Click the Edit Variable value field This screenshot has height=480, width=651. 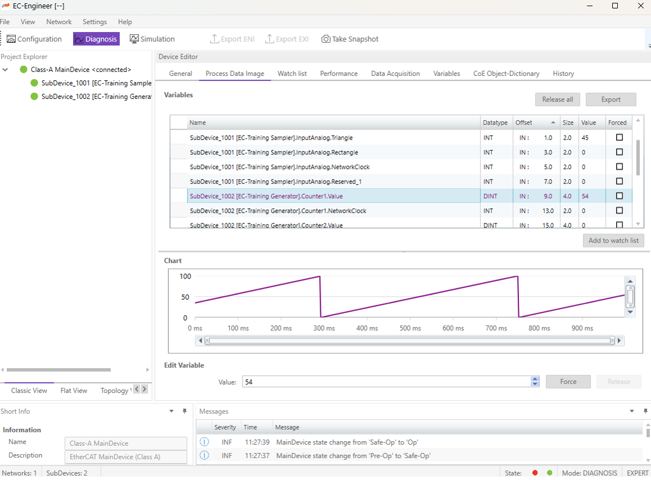pos(386,382)
